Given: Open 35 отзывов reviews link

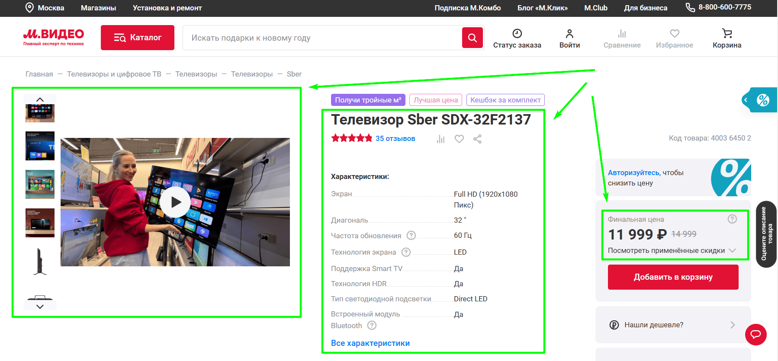Looking at the screenshot, I should pyautogui.click(x=395, y=138).
